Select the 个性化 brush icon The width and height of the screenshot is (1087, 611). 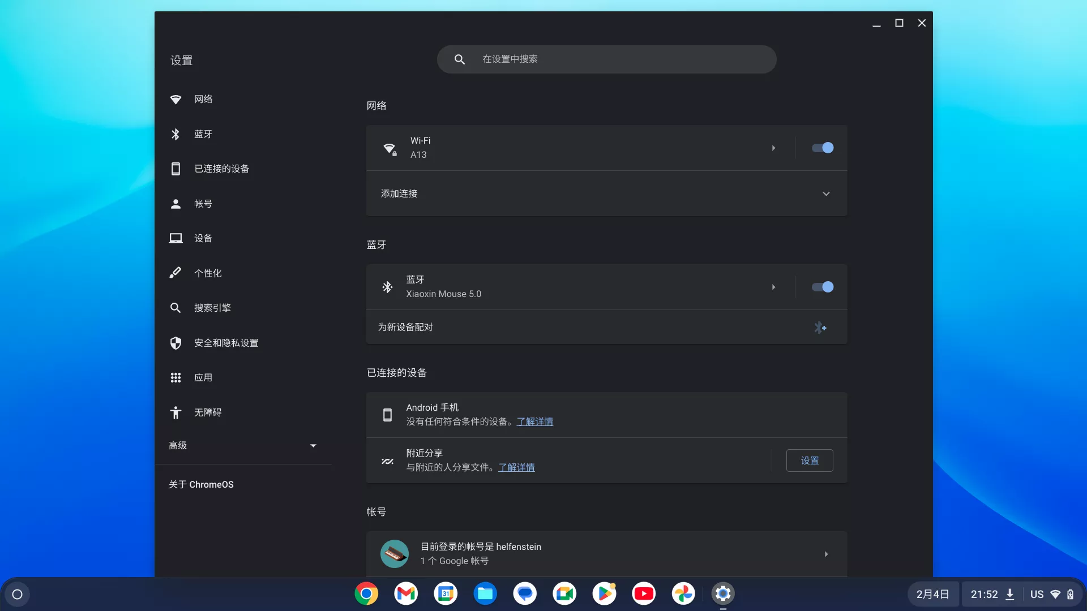click(x=176, y=273)
